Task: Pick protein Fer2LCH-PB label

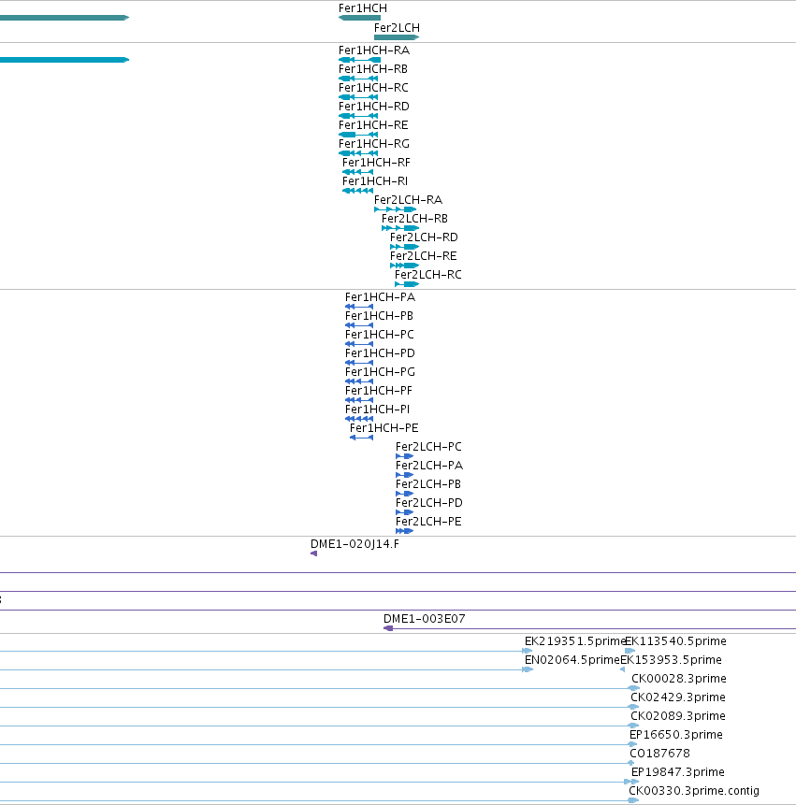Action: [x=428, y=484]
